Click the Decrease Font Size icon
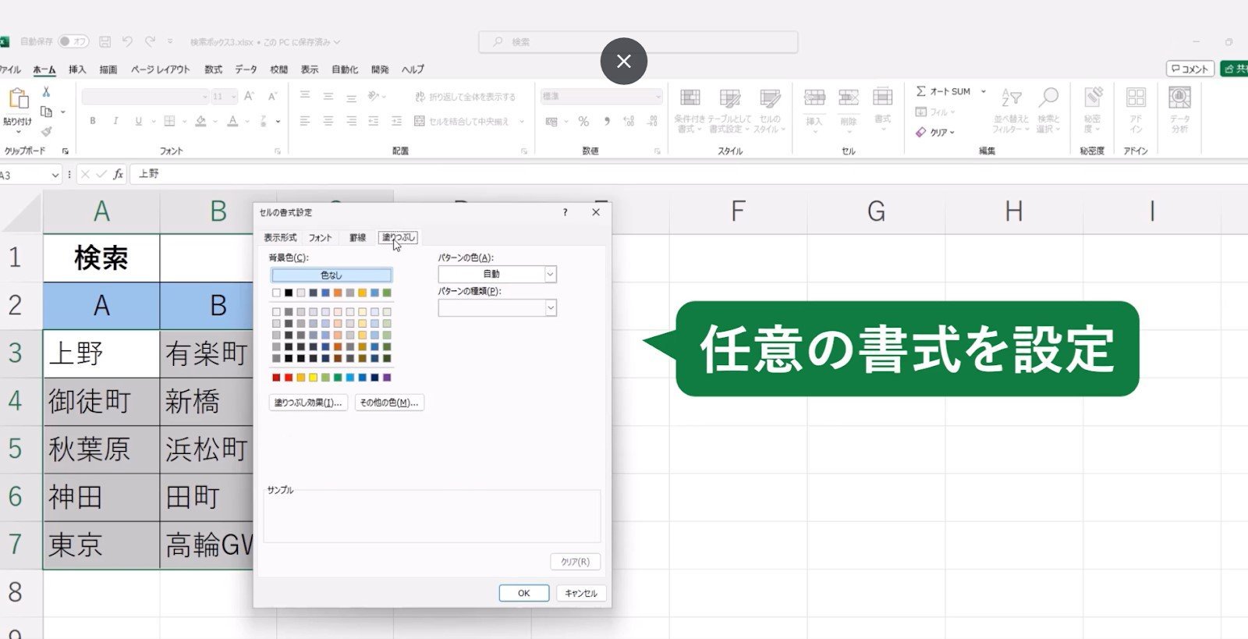The image size is (1248, 639). (x=272, y=96)
